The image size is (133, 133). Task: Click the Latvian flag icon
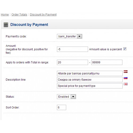pos(126,72)
